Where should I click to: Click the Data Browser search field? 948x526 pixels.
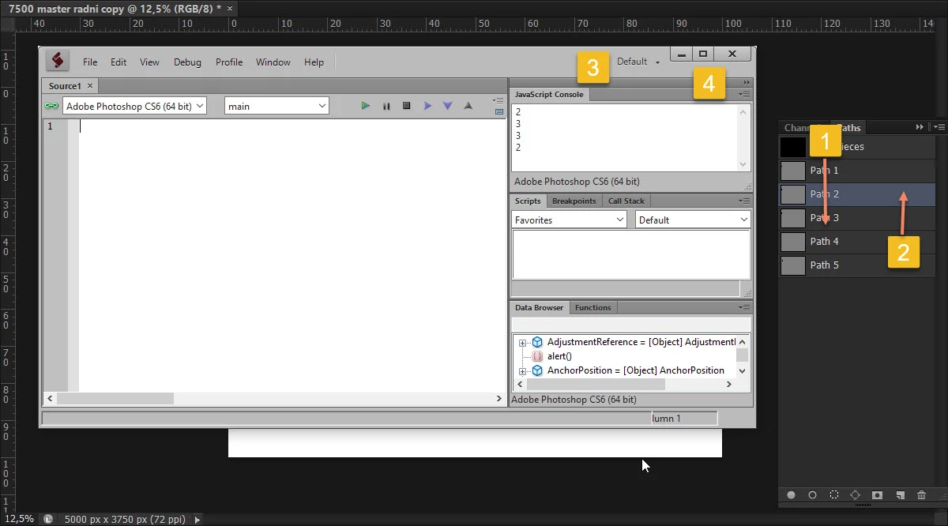(x=631, y=325)
